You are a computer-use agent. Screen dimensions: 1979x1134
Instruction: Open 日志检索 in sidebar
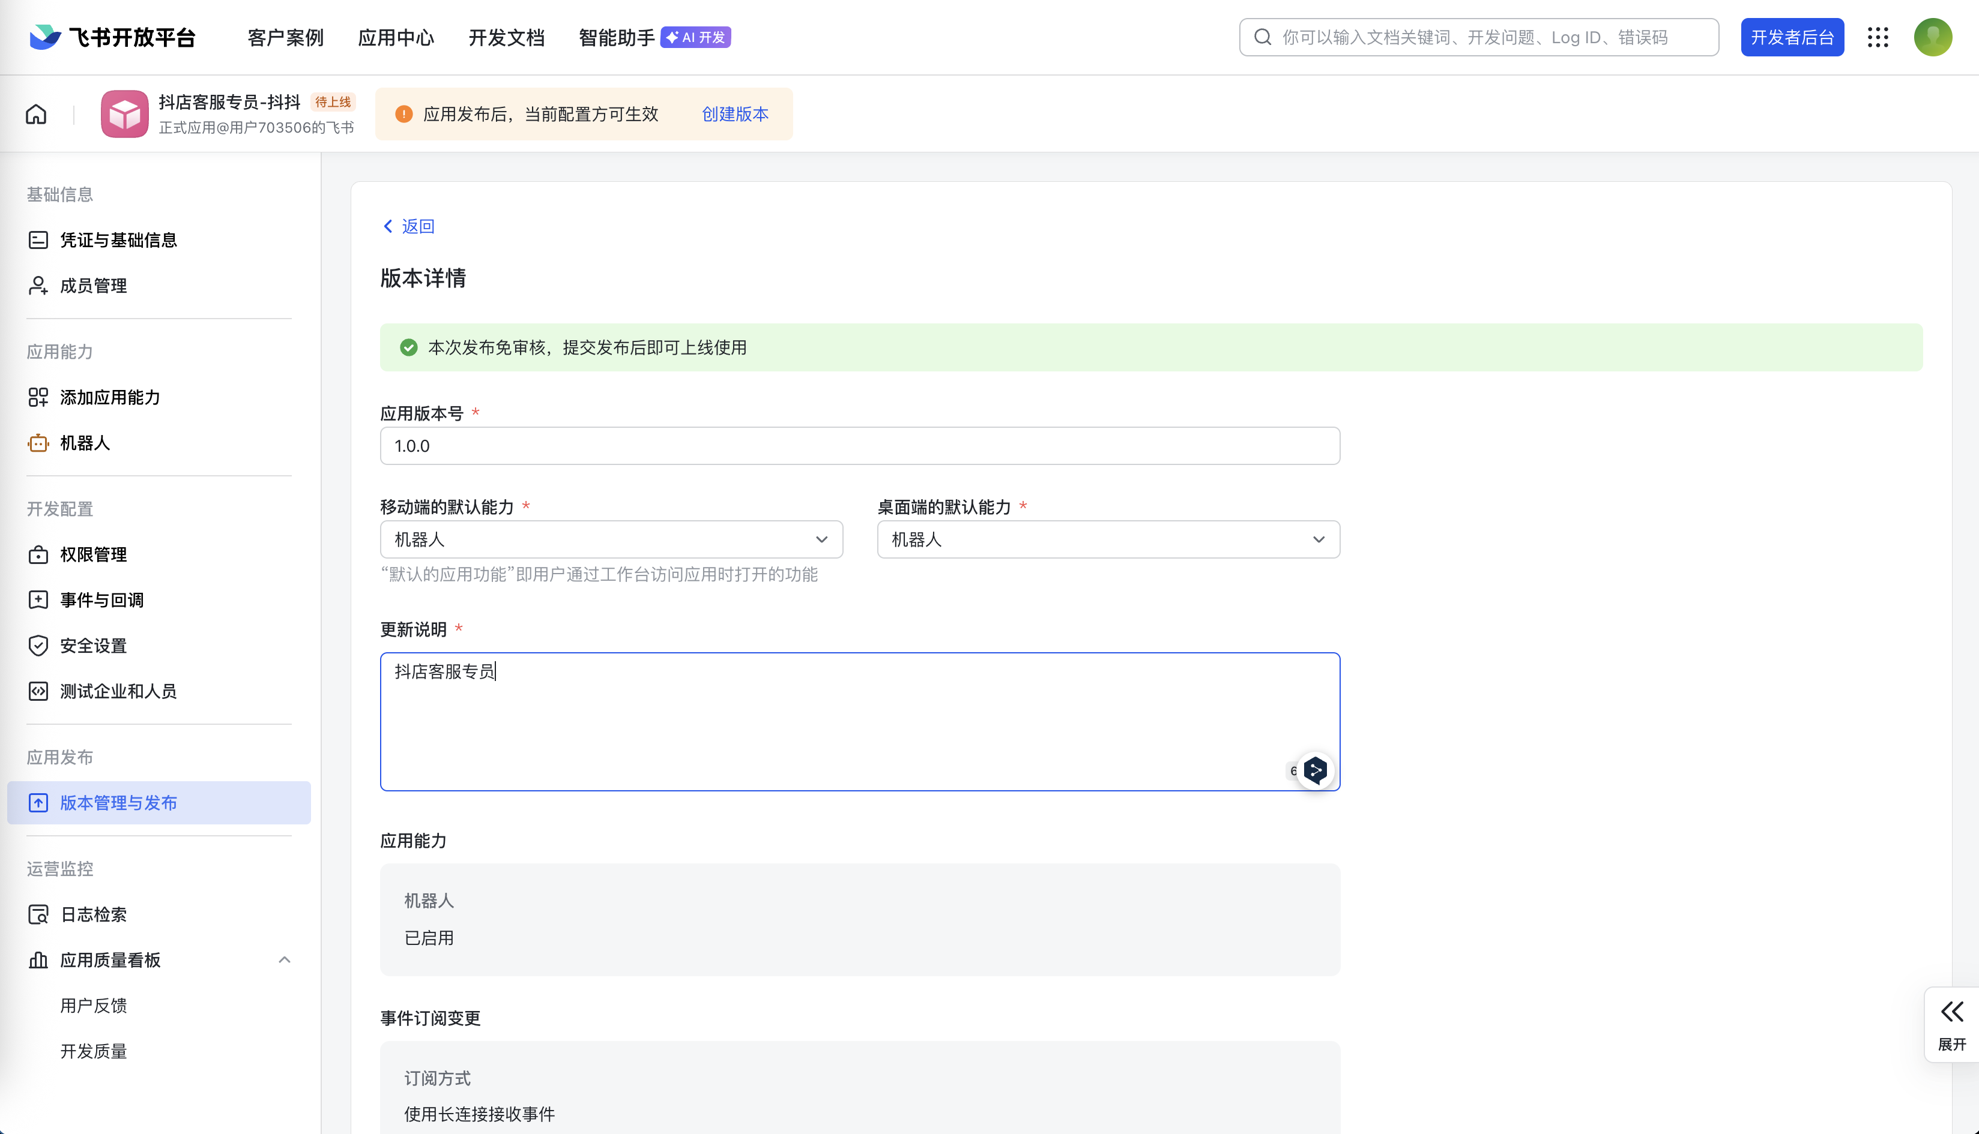[92, 914]
